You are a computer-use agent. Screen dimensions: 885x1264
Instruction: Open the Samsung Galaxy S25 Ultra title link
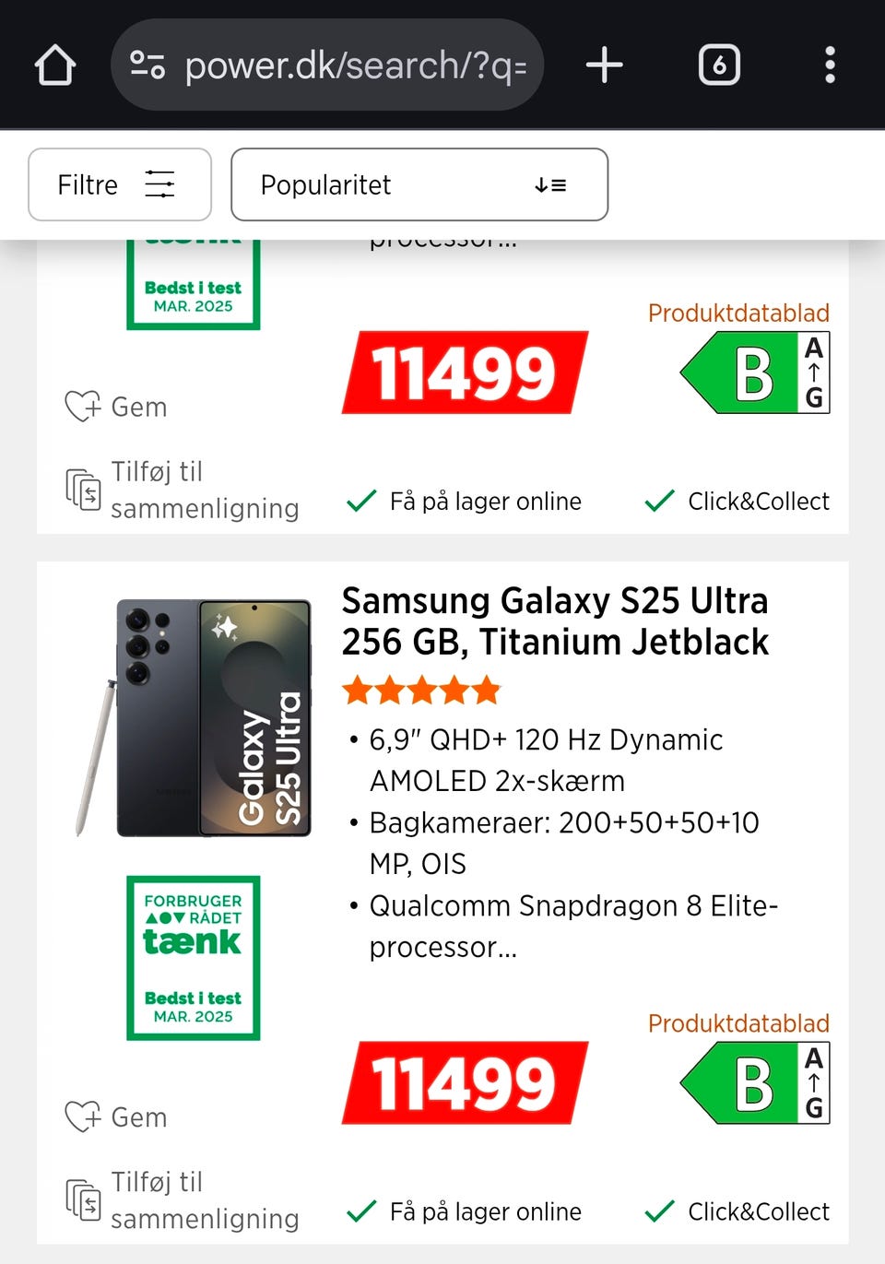(x=555, y=620)
